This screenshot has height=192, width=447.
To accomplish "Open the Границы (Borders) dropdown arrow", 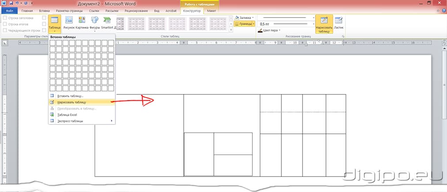I will pyautogui.click(x=254, y=24).
